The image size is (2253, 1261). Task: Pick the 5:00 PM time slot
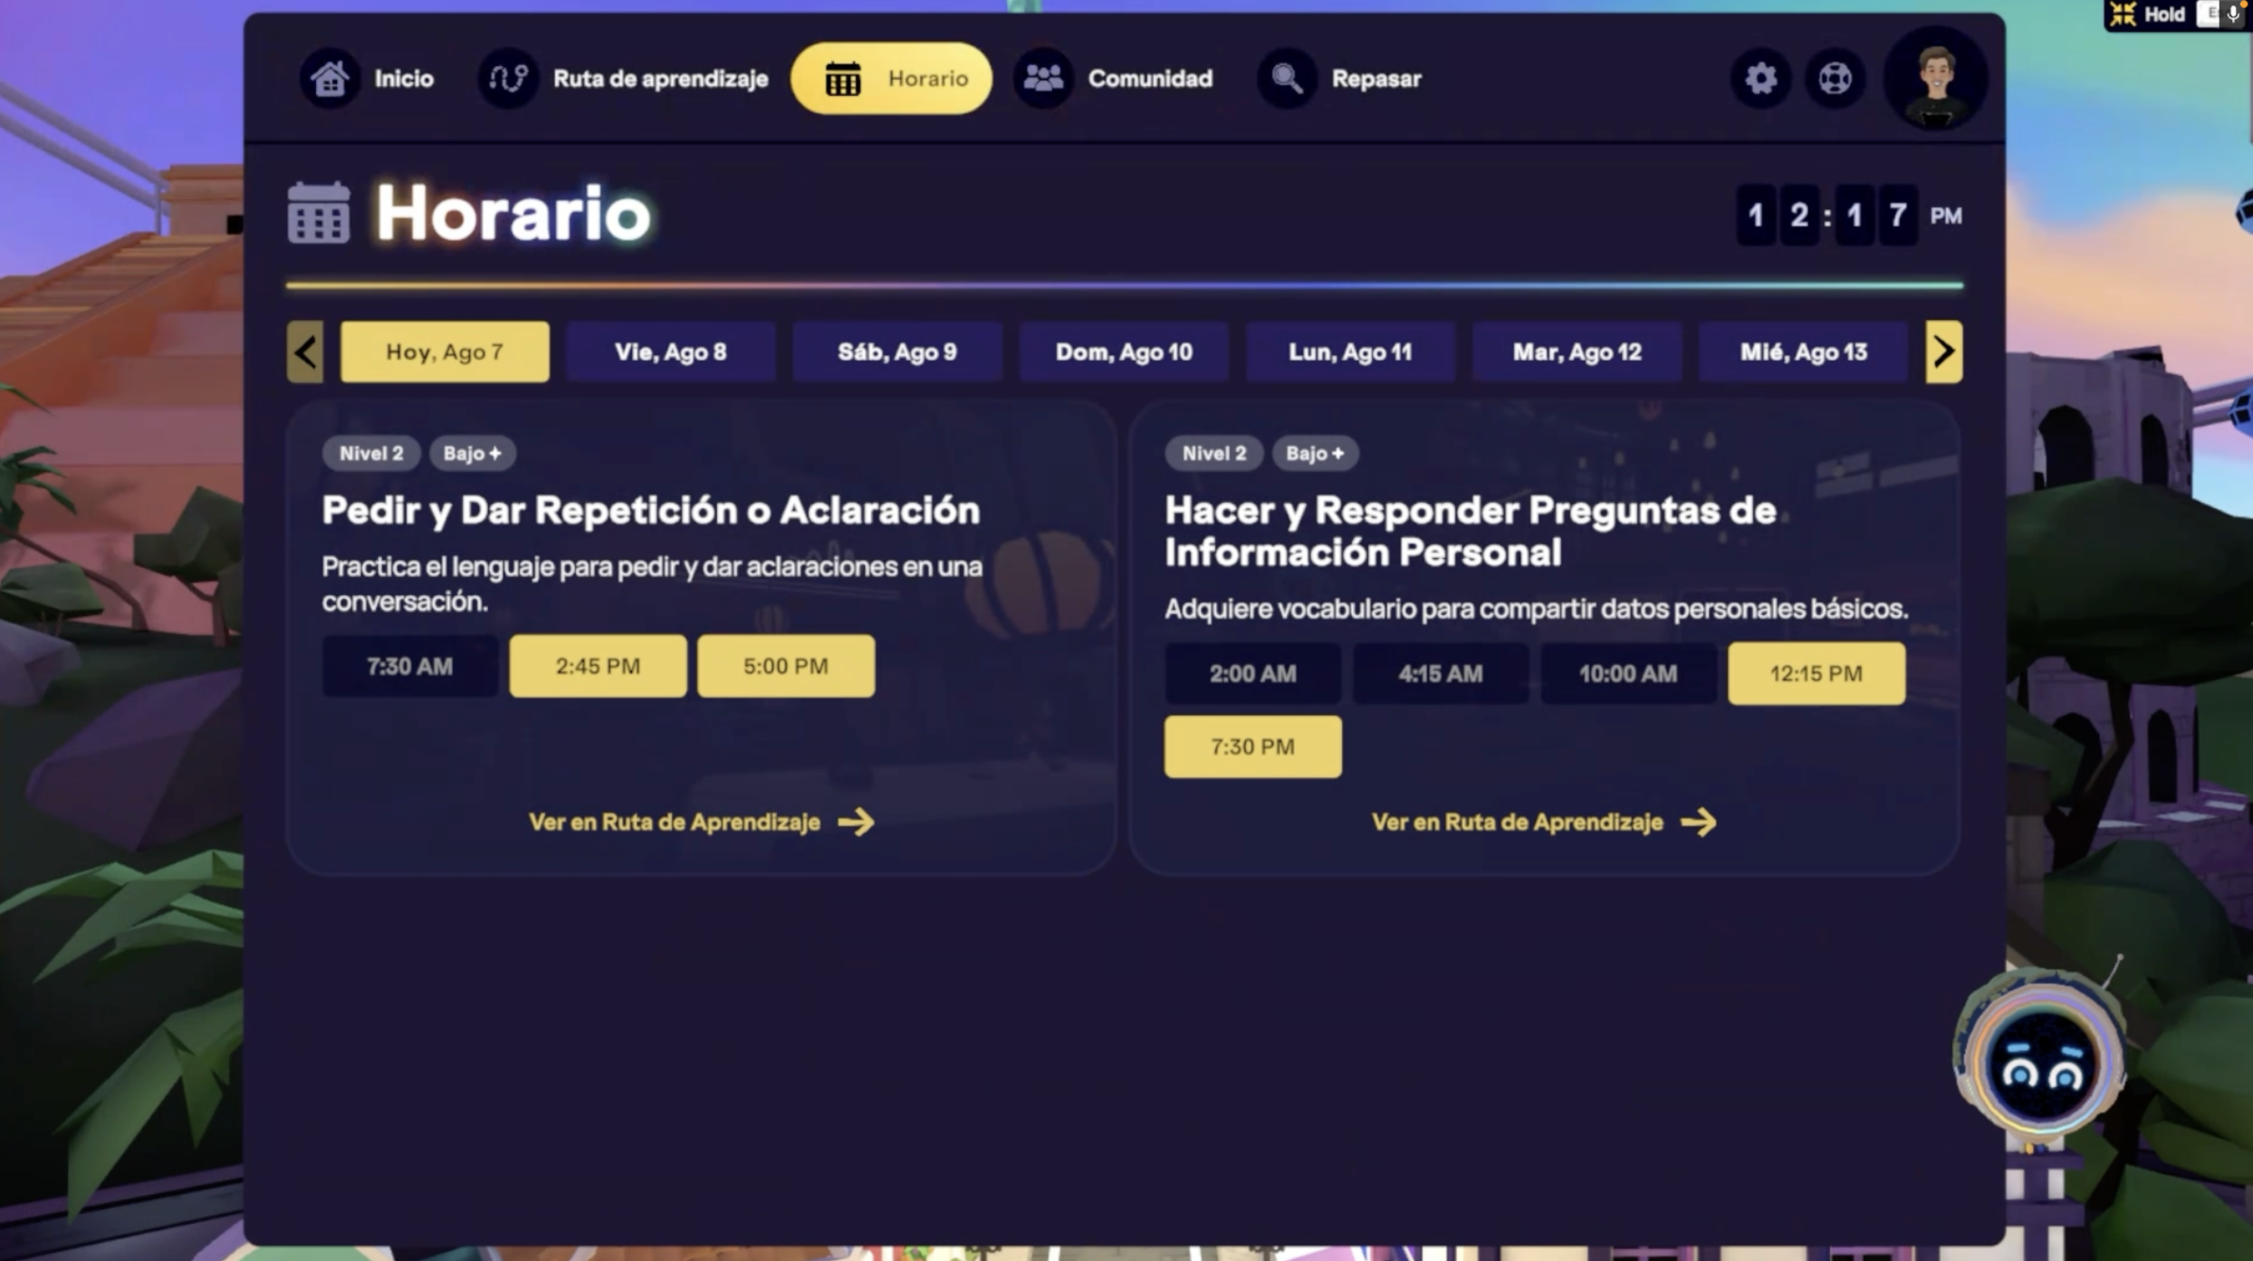tap(785, 666)
